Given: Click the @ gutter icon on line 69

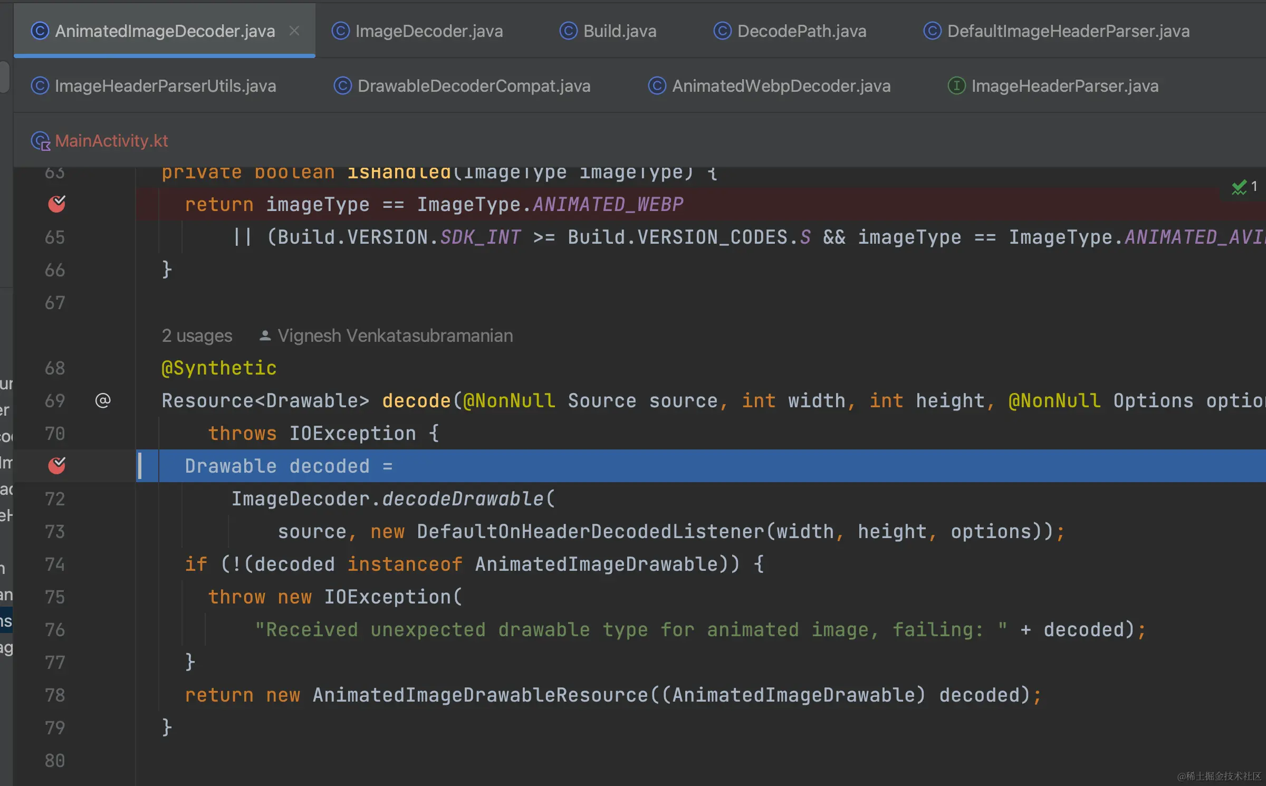Looking at the screenshot, I should coord(103,401).
